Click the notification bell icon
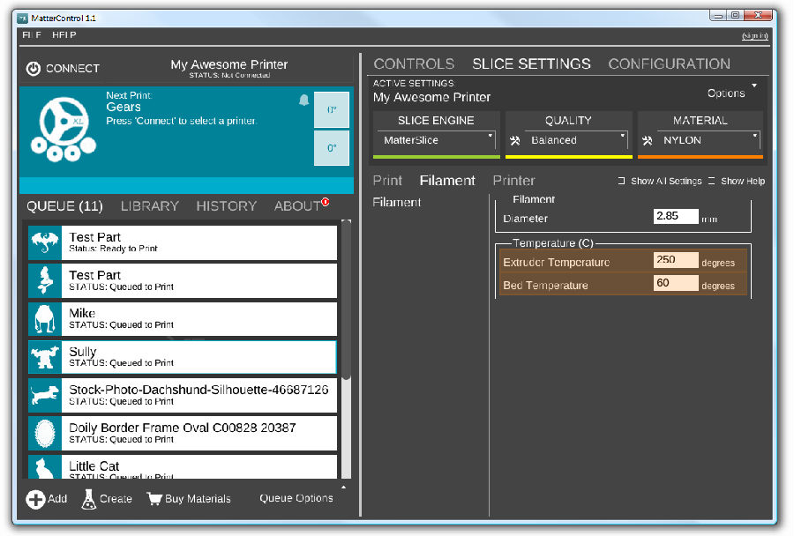Image resolution: width=794 pixels, height=536 pixels. [304, 100]
